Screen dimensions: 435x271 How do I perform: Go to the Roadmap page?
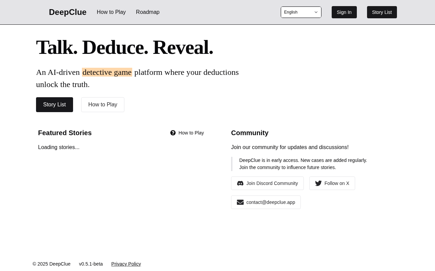click(147, 12)
